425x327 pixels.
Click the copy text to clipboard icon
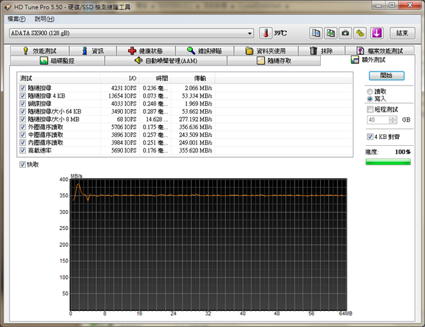click(x=316, y=33)
